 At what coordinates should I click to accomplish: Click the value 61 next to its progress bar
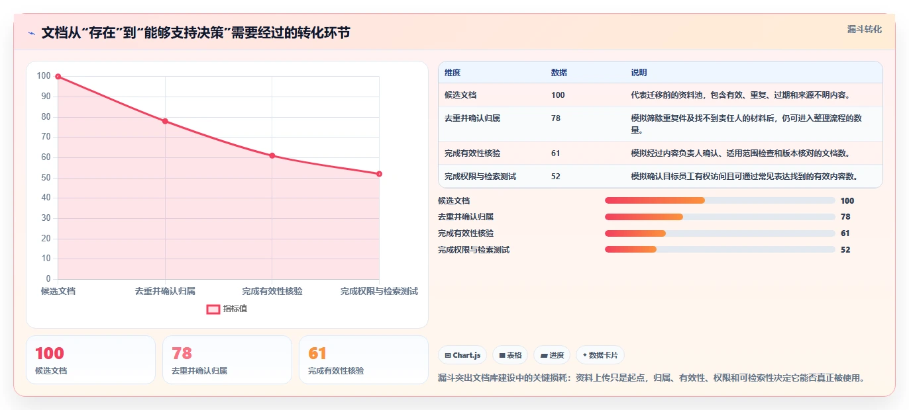(x=845, y=233)
